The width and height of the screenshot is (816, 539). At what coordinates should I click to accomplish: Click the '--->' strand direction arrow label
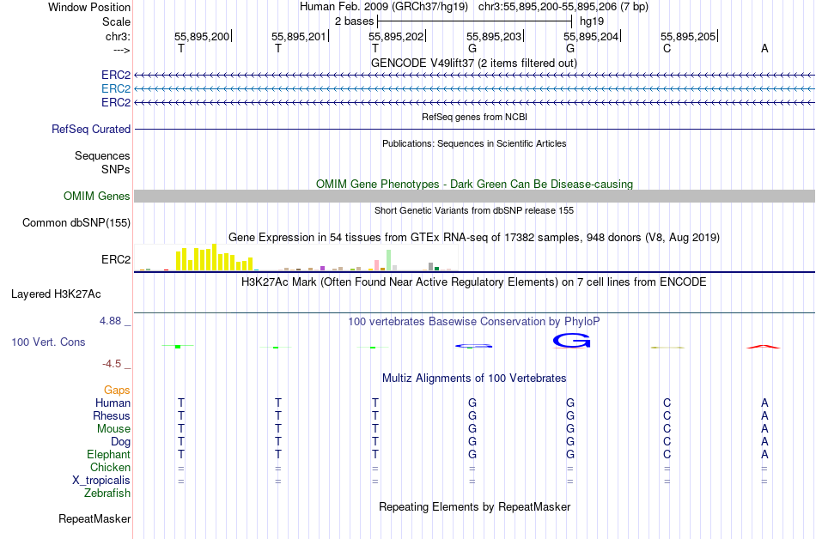click(x=121, y=50)
